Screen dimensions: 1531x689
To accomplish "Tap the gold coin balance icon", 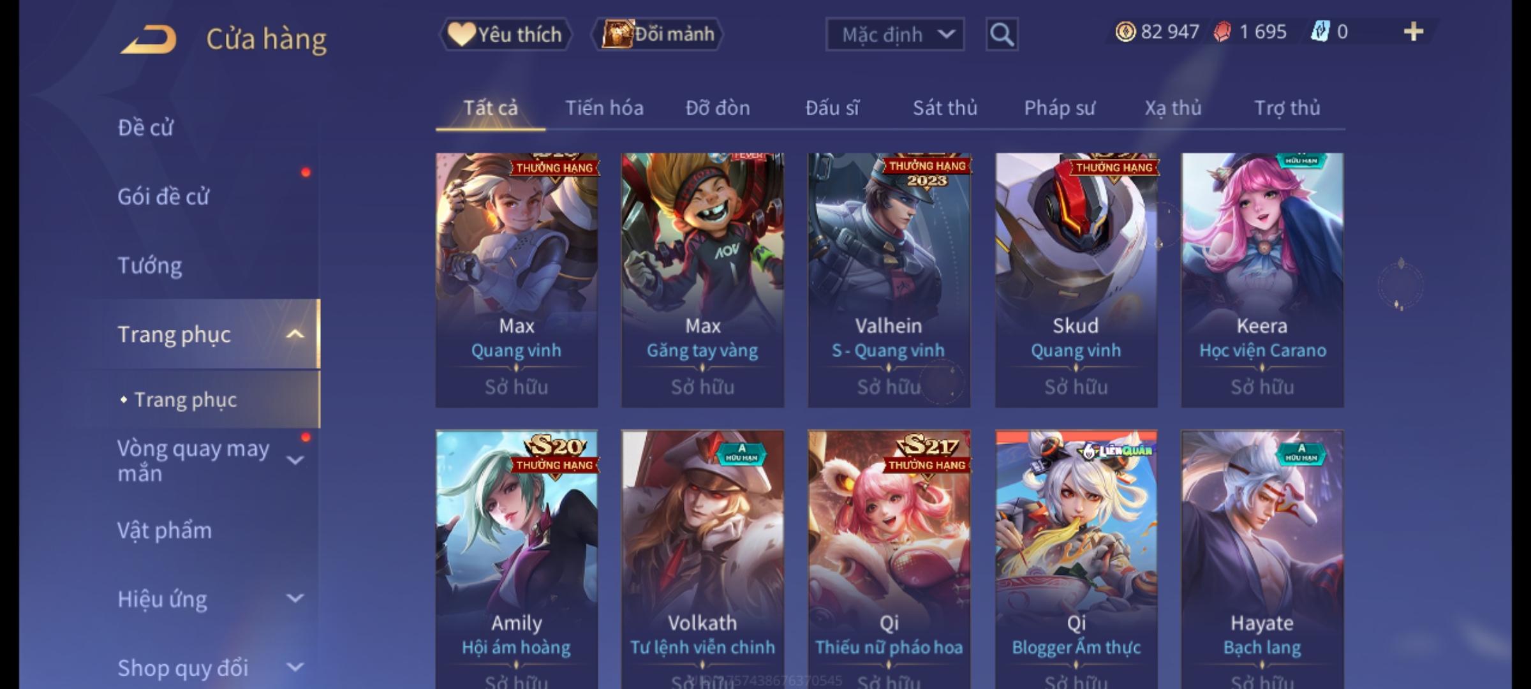I will 1125,32.
